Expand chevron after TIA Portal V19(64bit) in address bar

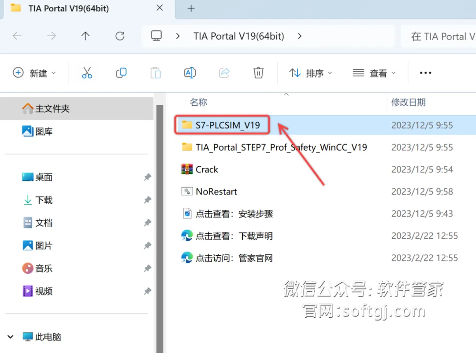click(300, 36)
